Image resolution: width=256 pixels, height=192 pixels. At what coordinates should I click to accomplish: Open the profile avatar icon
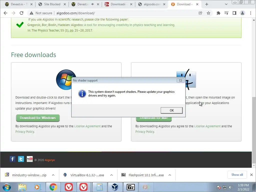pos(242,13)
